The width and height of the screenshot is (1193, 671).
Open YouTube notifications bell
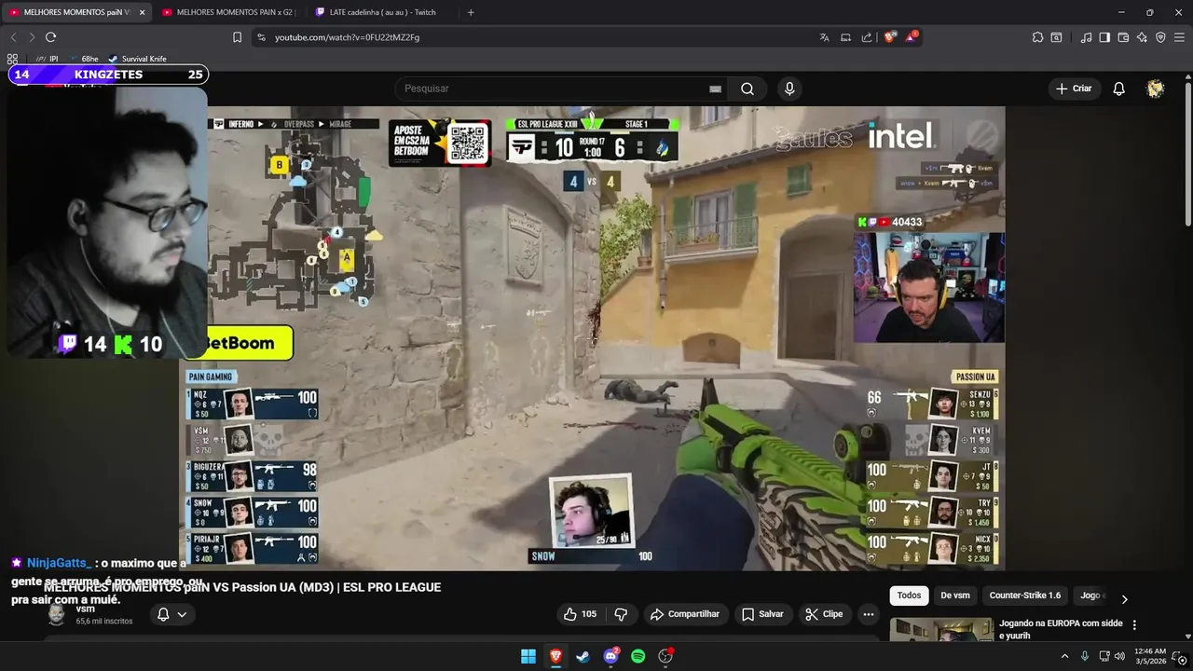point(1119,89)
